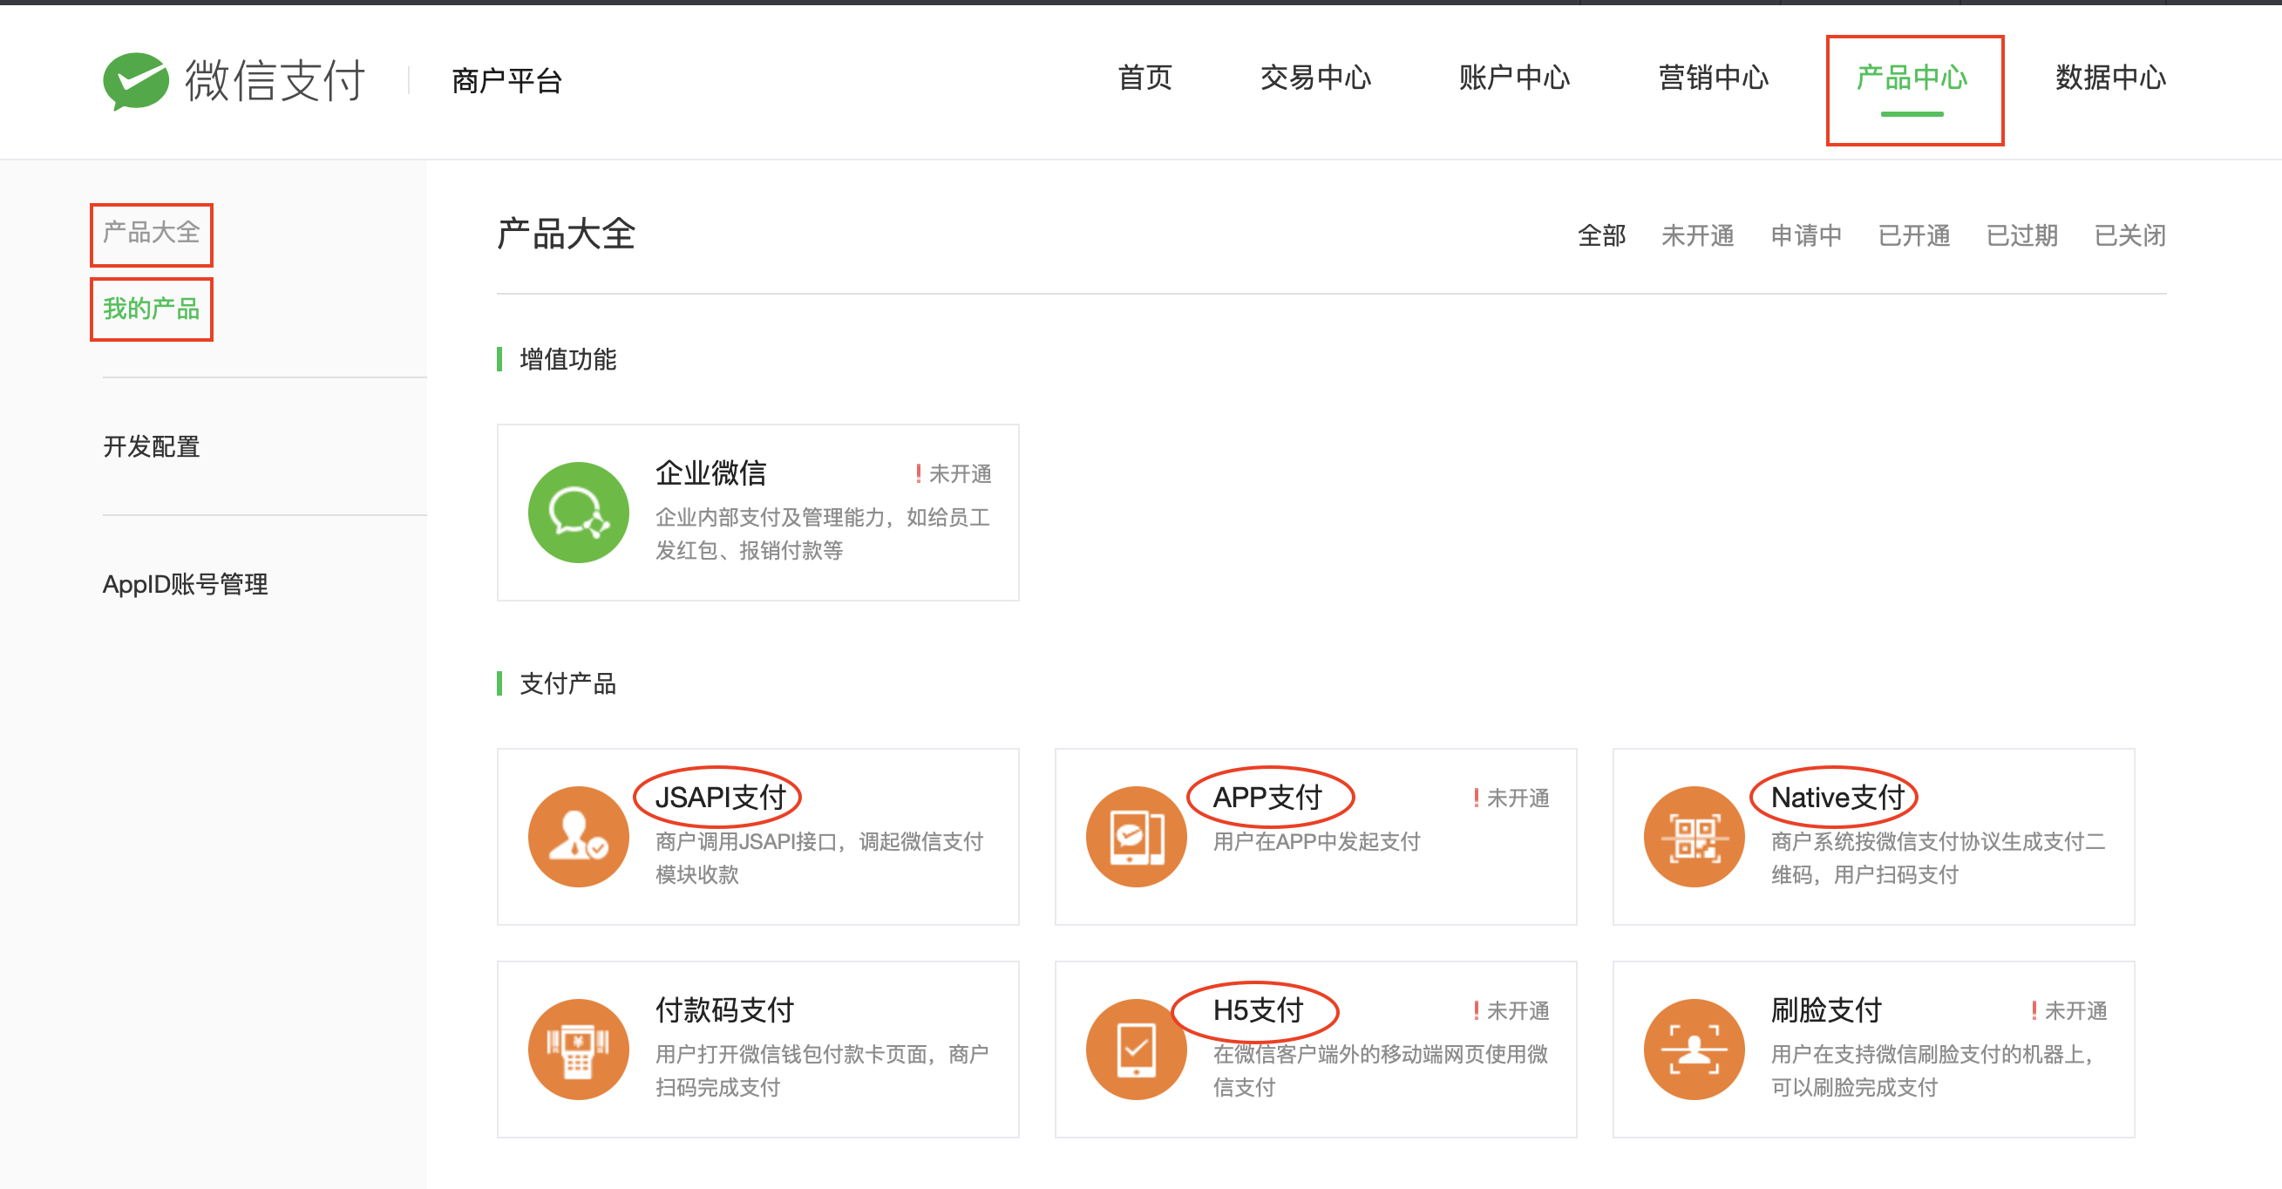
Task: Open AppID账号管理 in the sidebar
Action: pos(185,584)
